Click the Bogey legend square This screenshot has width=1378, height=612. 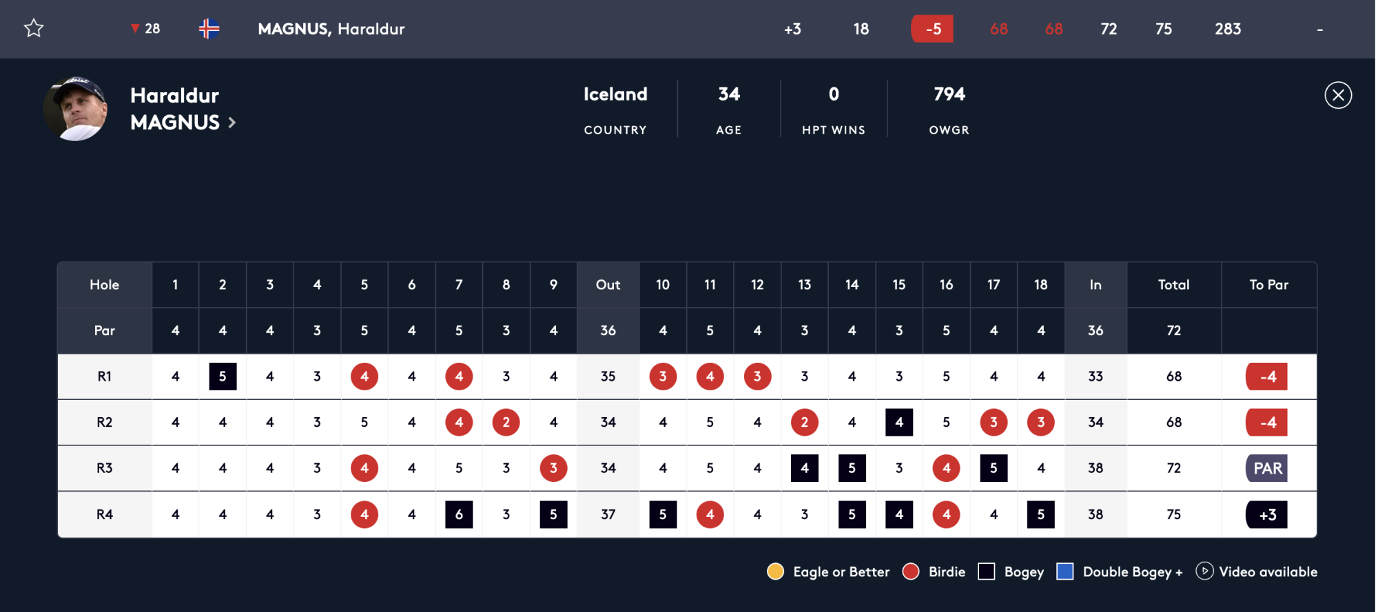[x=986, y=571]
